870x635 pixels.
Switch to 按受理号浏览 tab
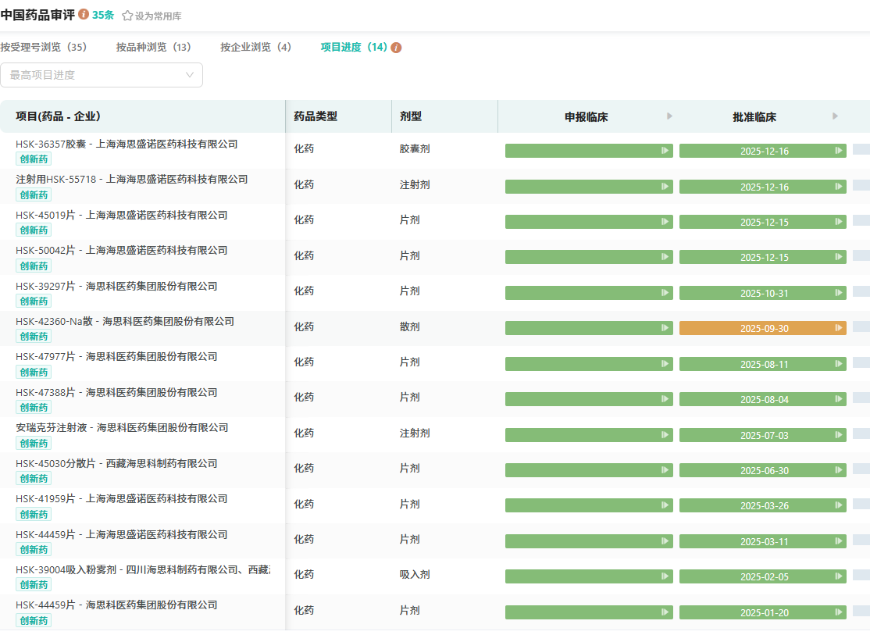[44, 47]
